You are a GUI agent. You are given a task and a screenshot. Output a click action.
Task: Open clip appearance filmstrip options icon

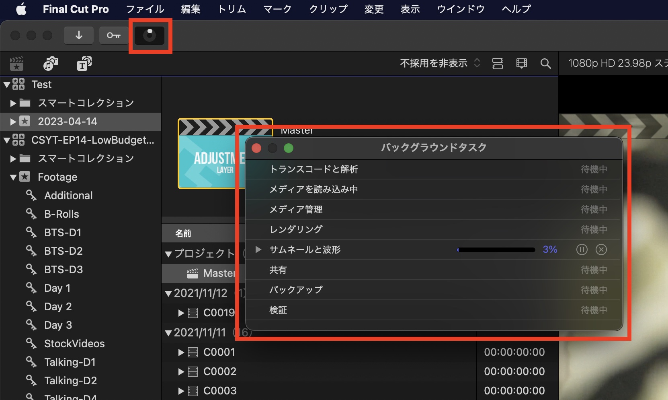click(x=522, y=63)
